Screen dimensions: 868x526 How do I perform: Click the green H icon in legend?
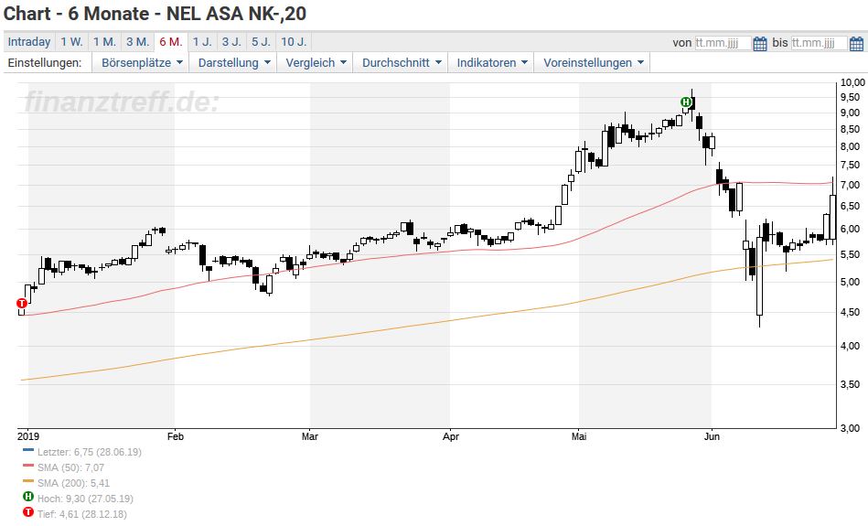(28, 497)
